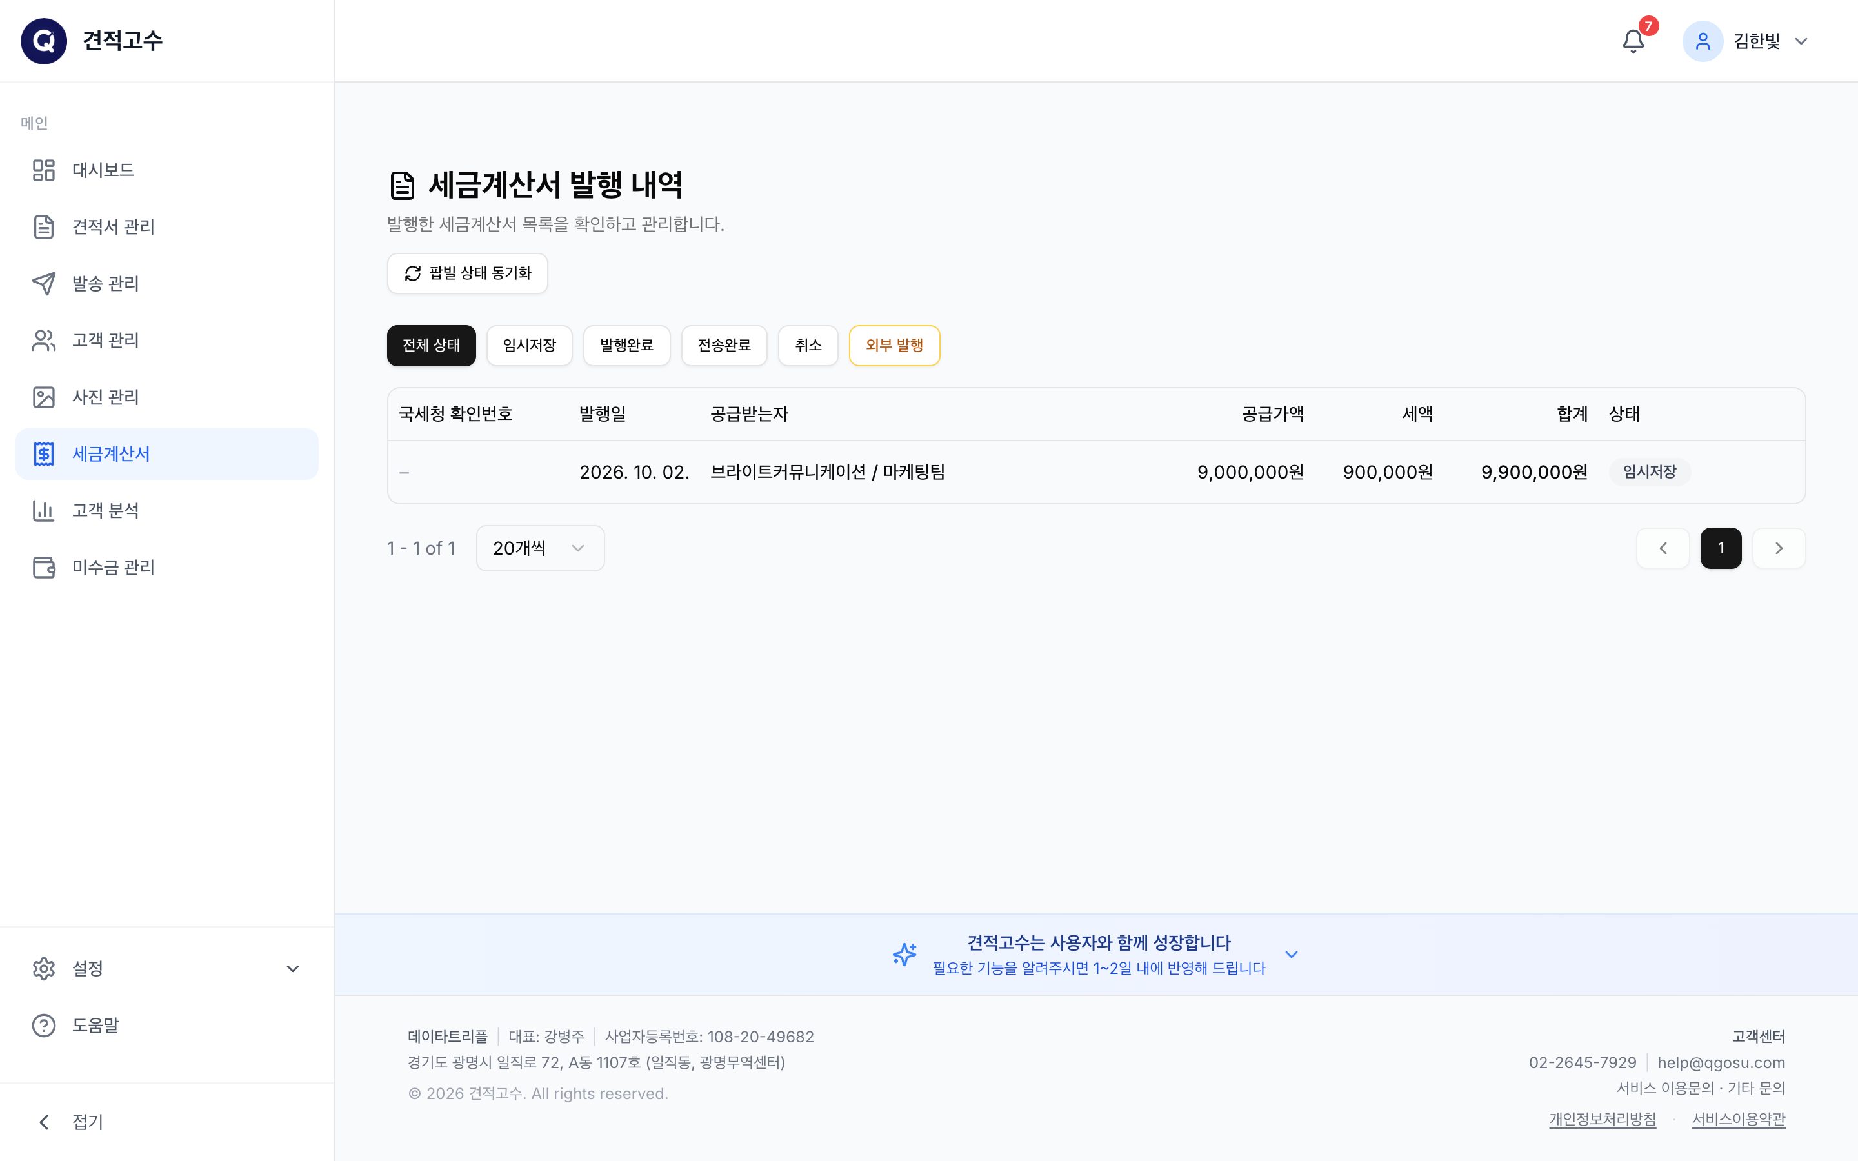This screenshot has width=1858, height=1161.
Task: Filter by 임시저장 status
Action: [x=530, y=346]
